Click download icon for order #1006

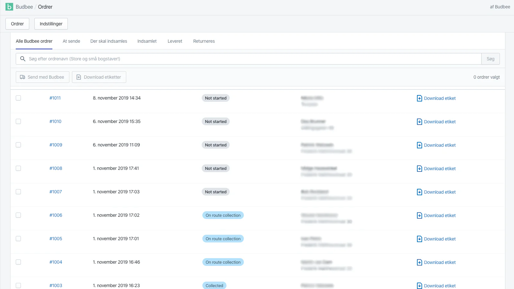pos(420,215)
